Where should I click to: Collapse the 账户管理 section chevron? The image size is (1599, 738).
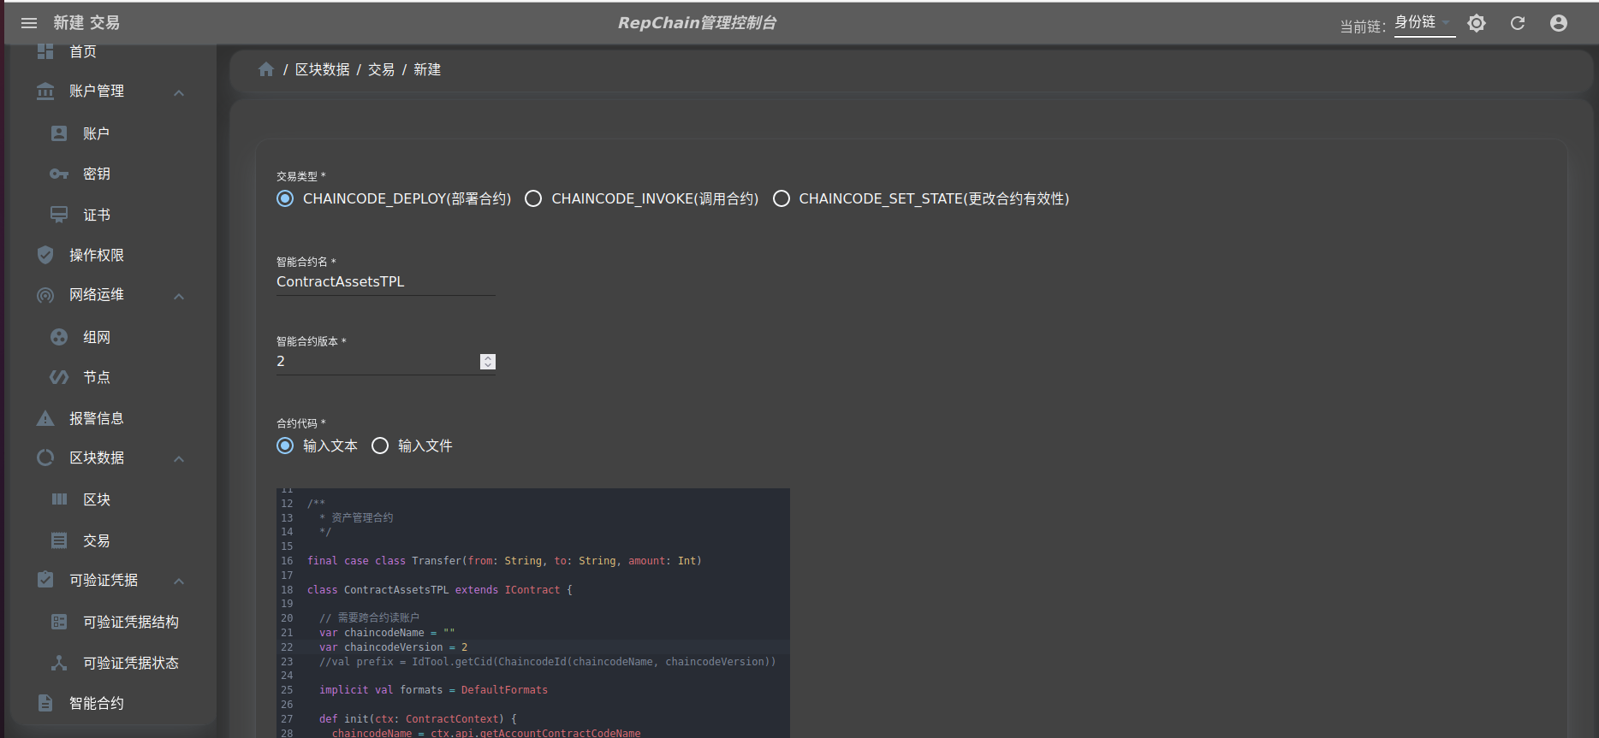[x=179, y=92]
